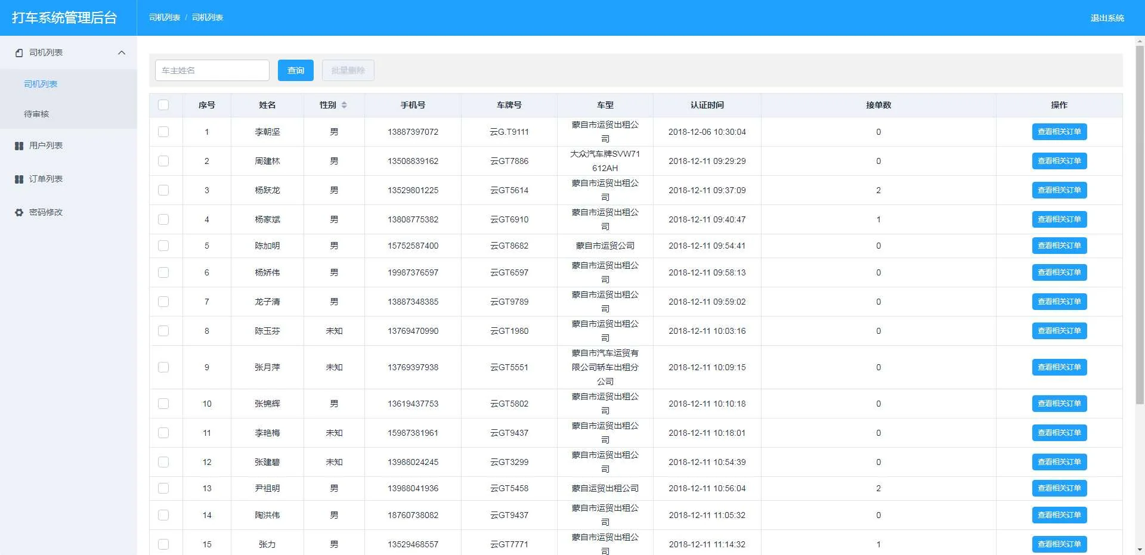Open the 待审核 submenu item
1145x555 pixels.
[x=36, y=114]
